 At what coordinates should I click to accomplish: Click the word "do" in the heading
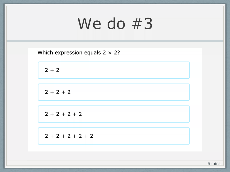[116, 23]
